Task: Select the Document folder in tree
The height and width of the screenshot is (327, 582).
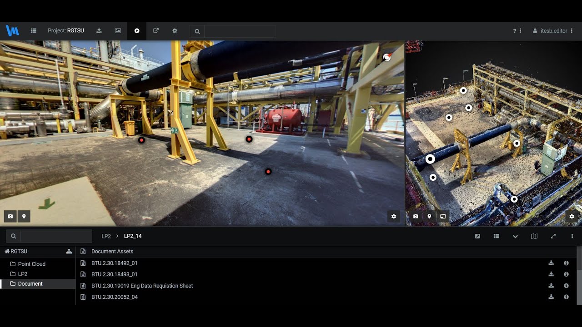Action: coord(30,284)
